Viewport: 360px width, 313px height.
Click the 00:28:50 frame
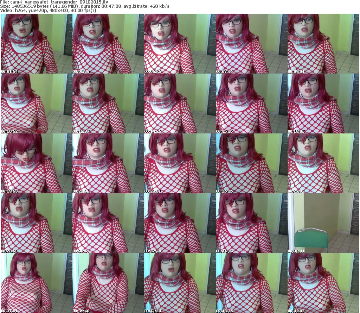point(36,223)
